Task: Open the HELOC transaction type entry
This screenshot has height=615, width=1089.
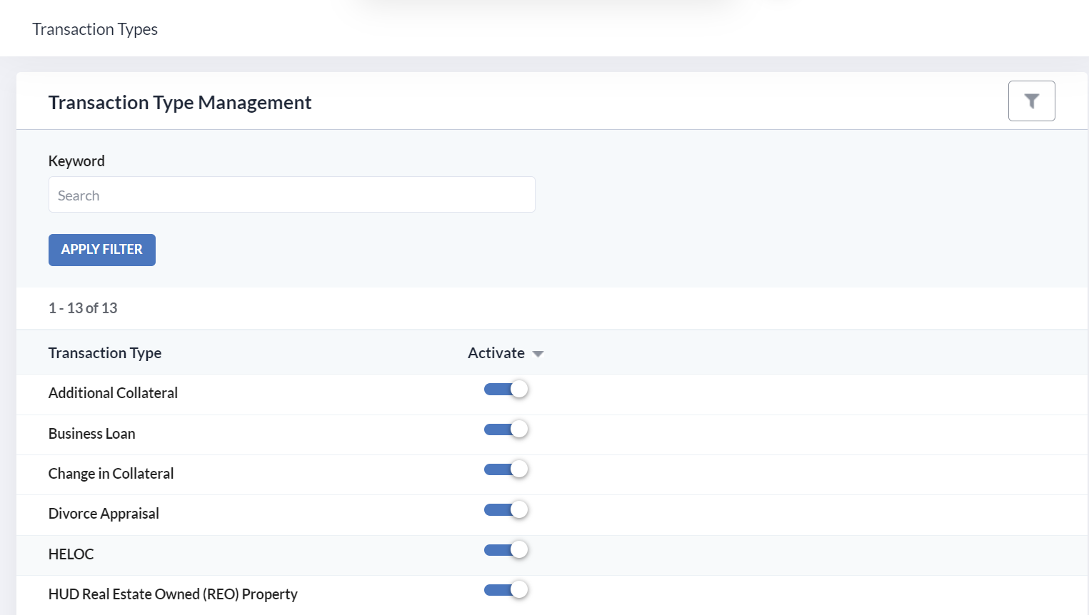Action: [x=72, y=554]
